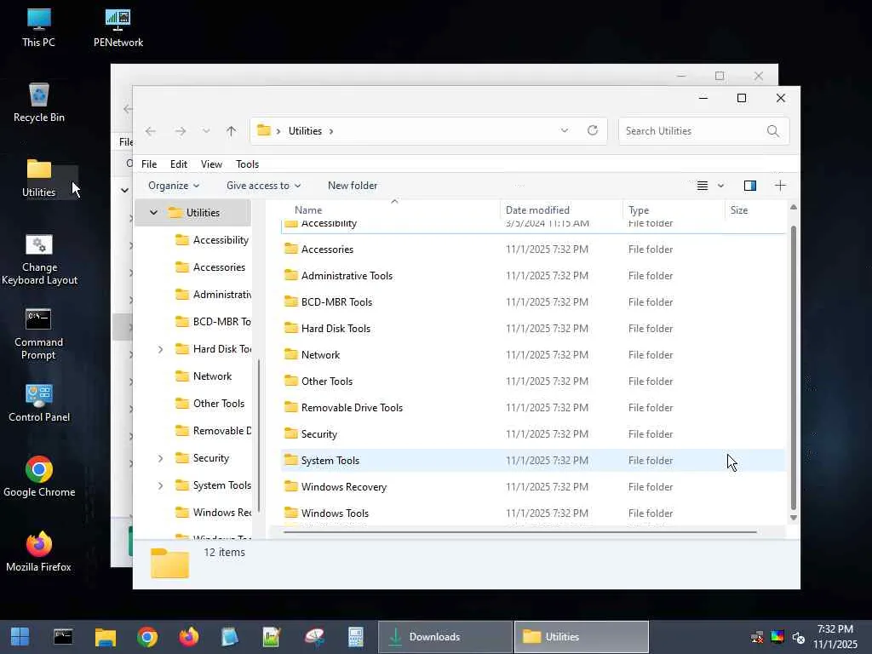Select Change Keyboard Layout desktop icon
872x654 pixels.
39,259
